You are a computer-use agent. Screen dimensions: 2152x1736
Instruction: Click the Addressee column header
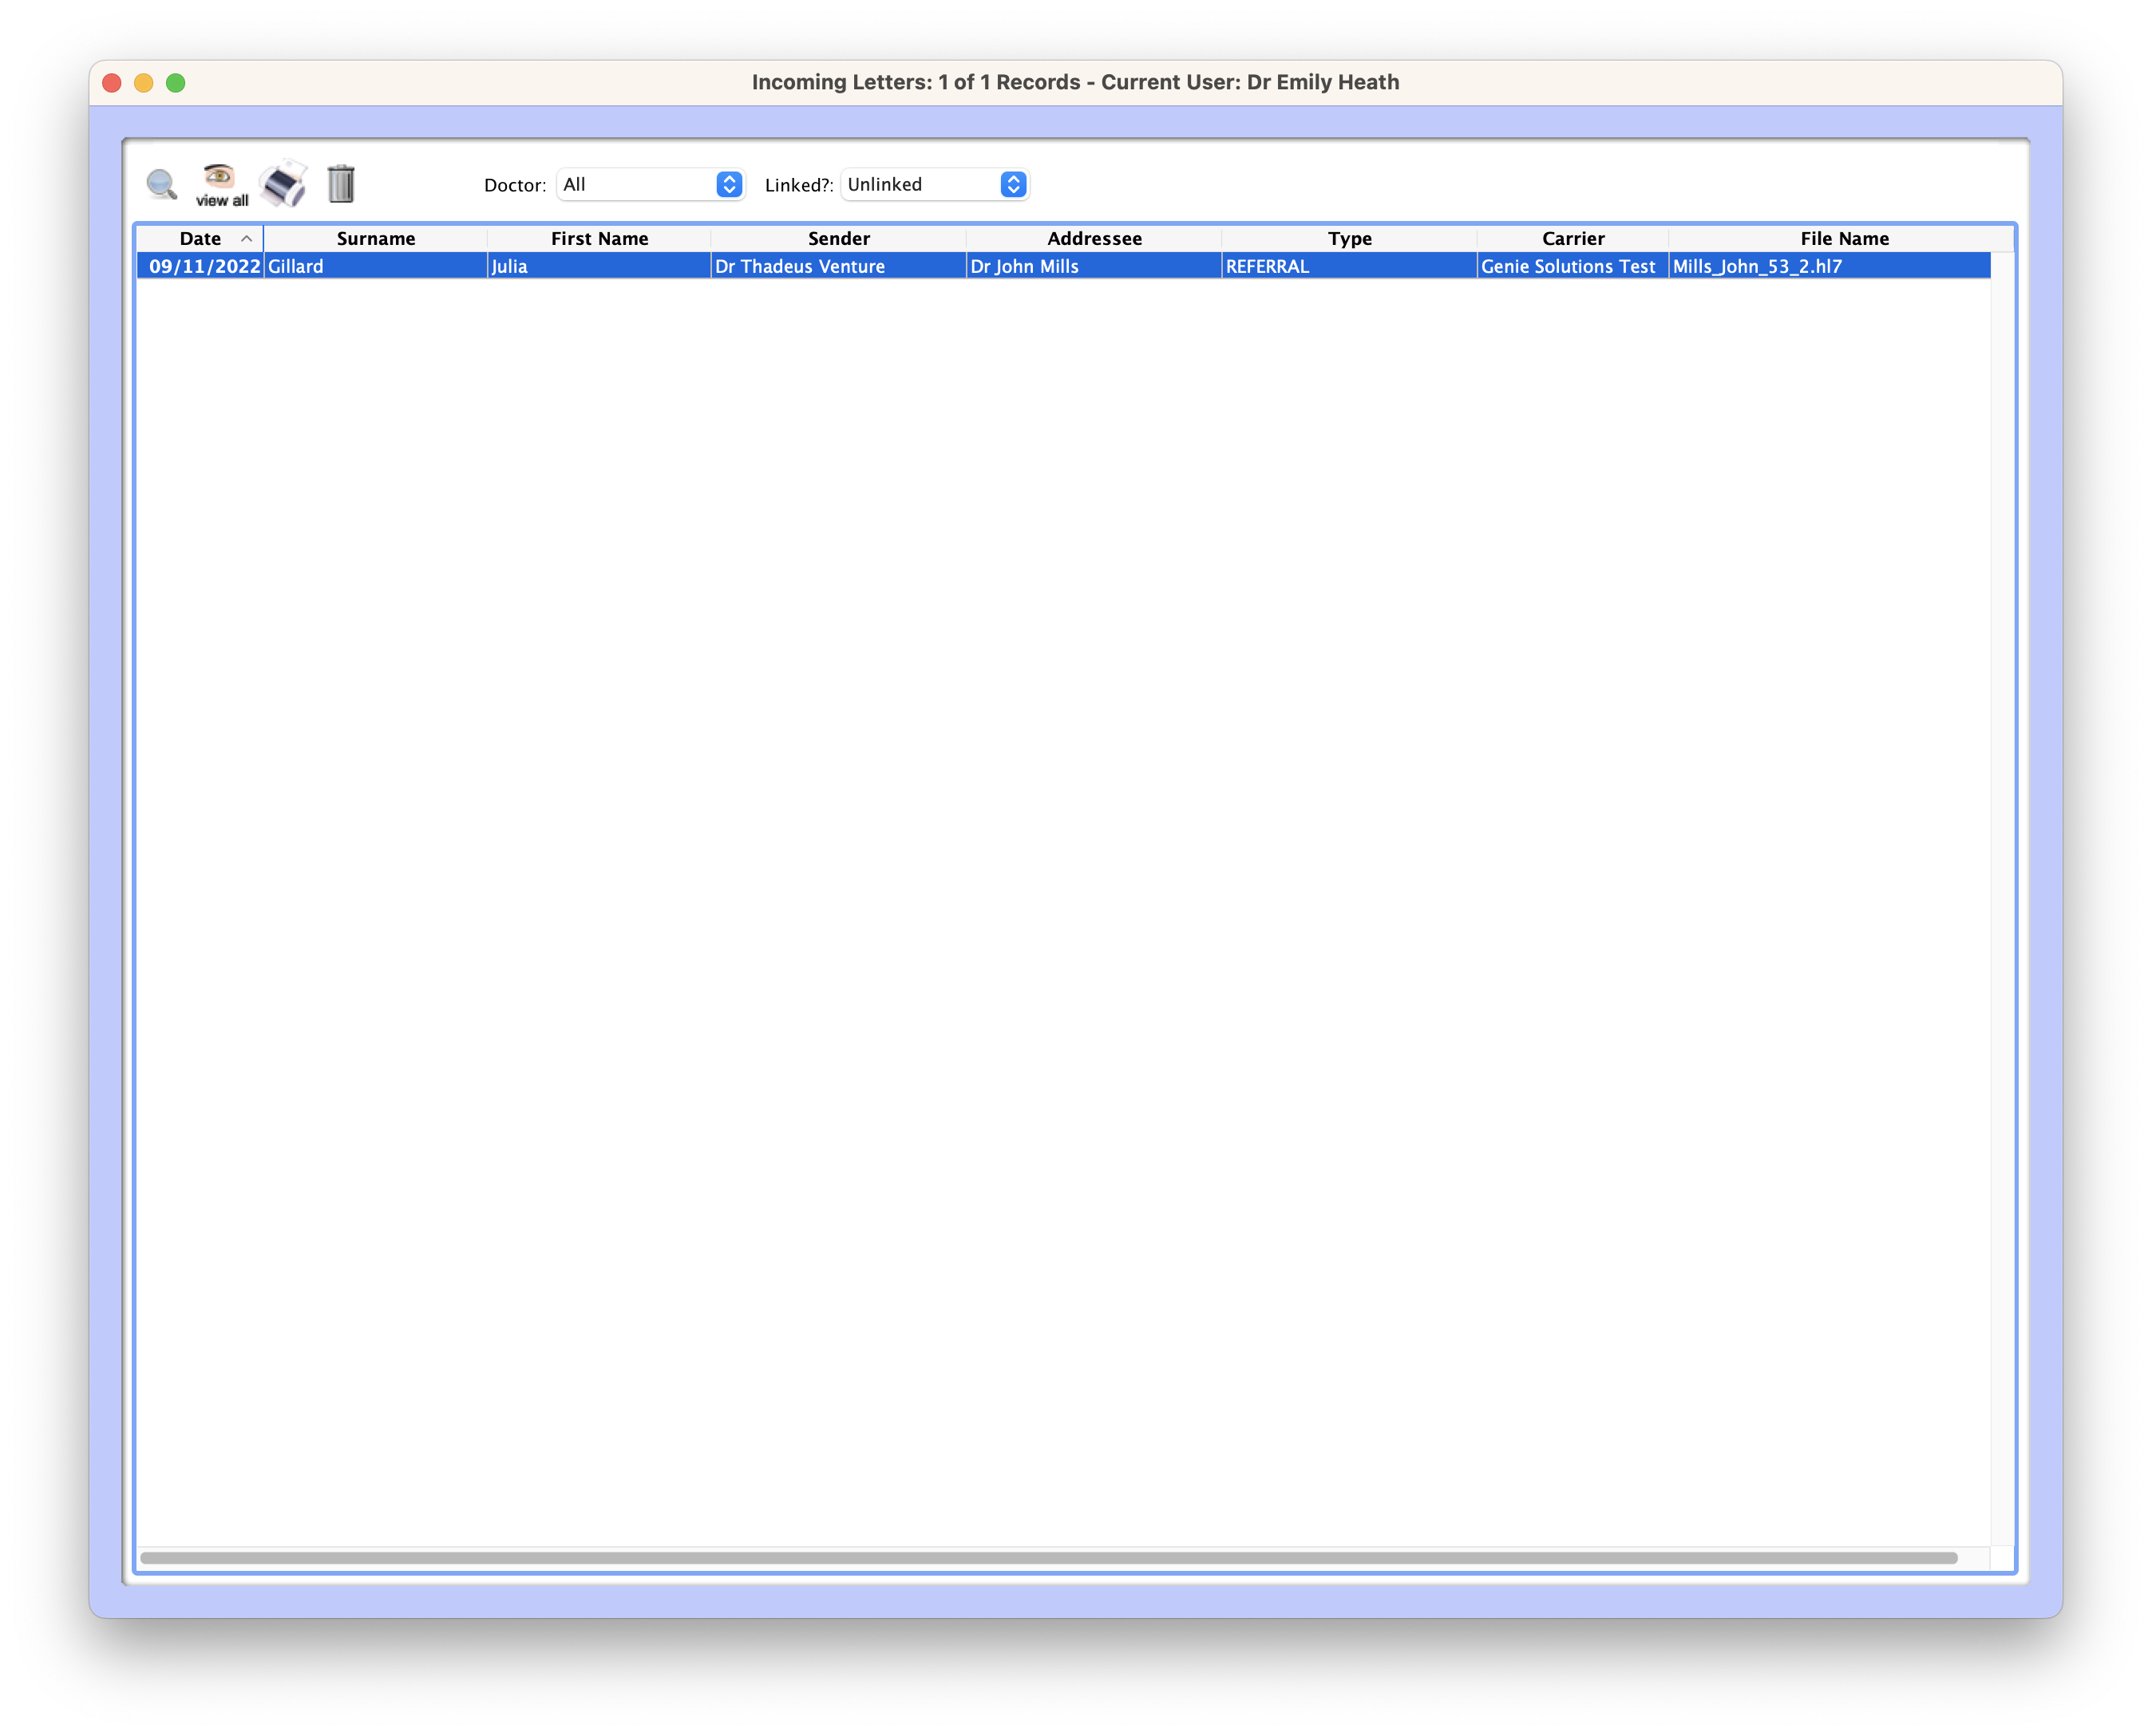[1094, 238]
